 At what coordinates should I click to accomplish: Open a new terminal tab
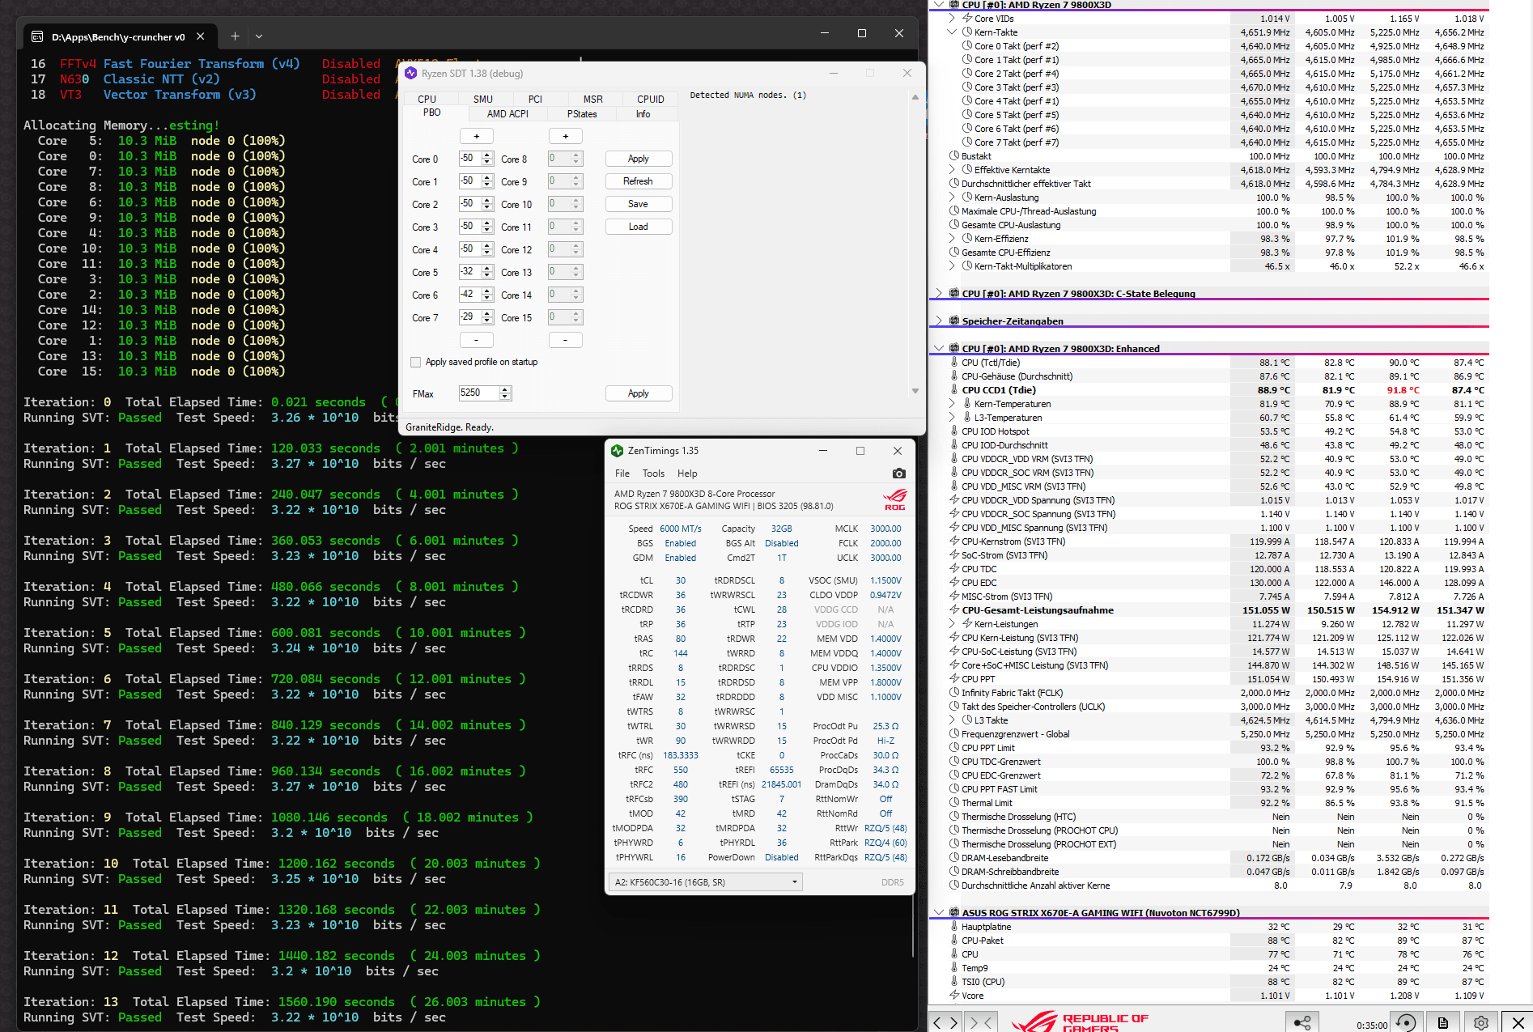[235, 36]
